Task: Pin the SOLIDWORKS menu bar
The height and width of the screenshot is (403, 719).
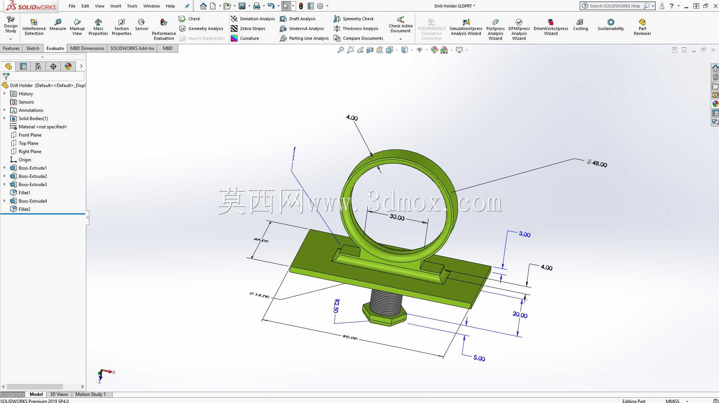Action: pos(187,6)
